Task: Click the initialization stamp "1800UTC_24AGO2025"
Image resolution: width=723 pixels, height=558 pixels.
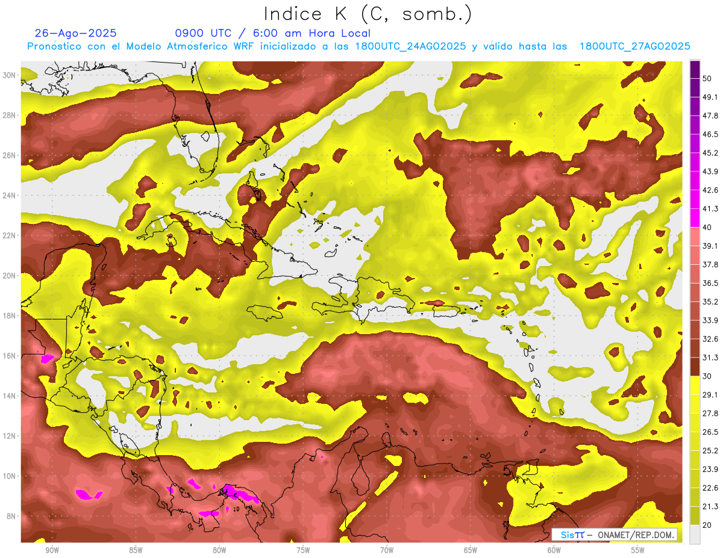Action: [x=410, y=46]
